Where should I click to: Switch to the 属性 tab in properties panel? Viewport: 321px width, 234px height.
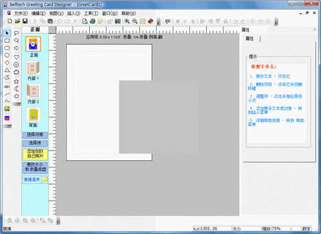pyautogui.click(x=250, y=38)
